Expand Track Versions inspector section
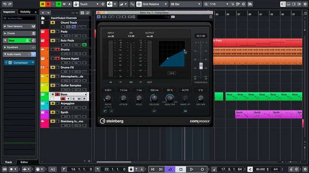 tap(19, 26)
